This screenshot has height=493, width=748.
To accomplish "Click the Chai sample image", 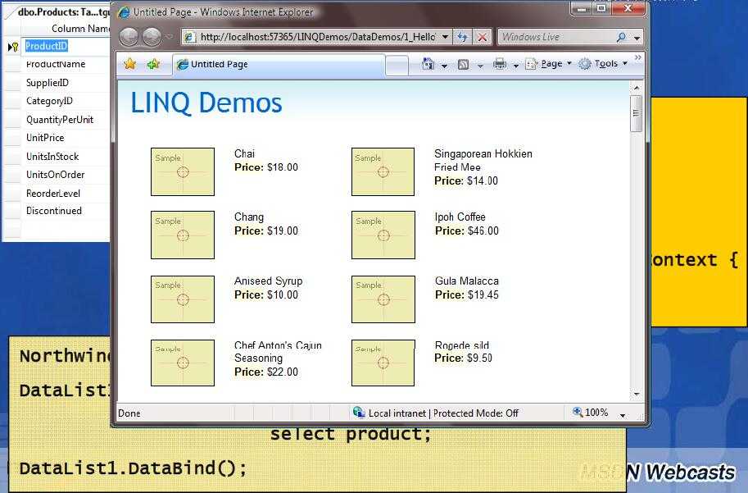I will [183, 171].
